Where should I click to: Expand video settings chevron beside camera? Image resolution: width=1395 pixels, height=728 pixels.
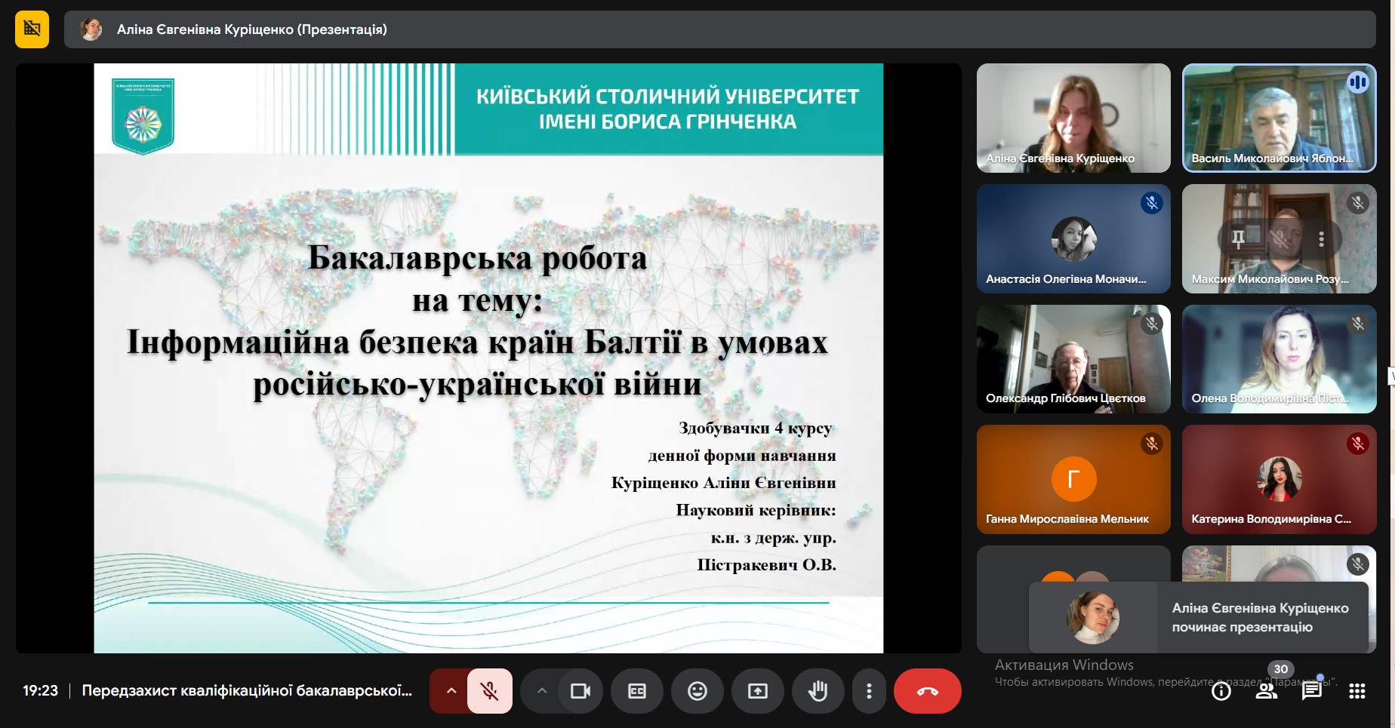coord(541,691)
